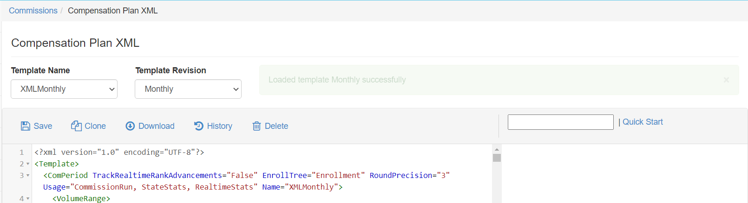This screenshot has height=203, width=748.
Task: Click the code editor scrollbar thumb
Action: click(497, 158)
